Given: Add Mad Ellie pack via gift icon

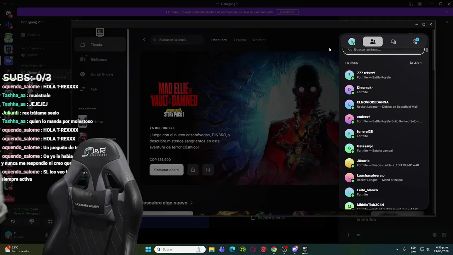Looking at the screenshot, I should pyautogui.click(x=193, y=170).
